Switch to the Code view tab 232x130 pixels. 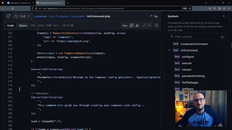coord(11,25)
